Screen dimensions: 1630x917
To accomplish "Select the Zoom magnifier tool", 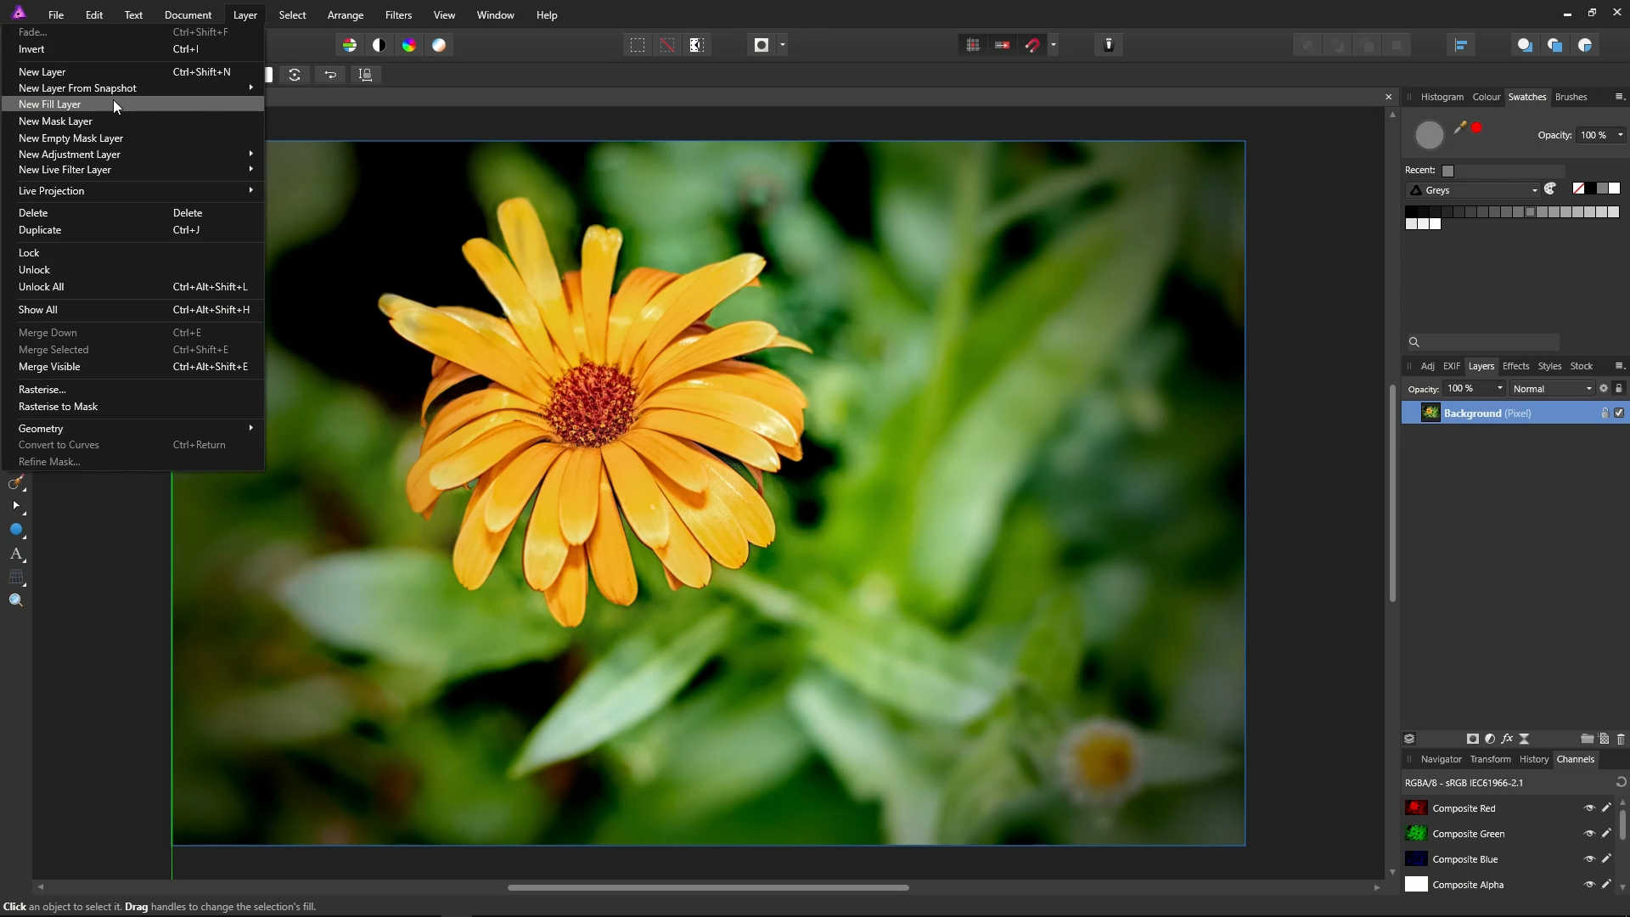I will click(x=16, y=600).
